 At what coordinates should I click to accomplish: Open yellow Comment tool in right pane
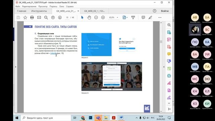[169, 54]
